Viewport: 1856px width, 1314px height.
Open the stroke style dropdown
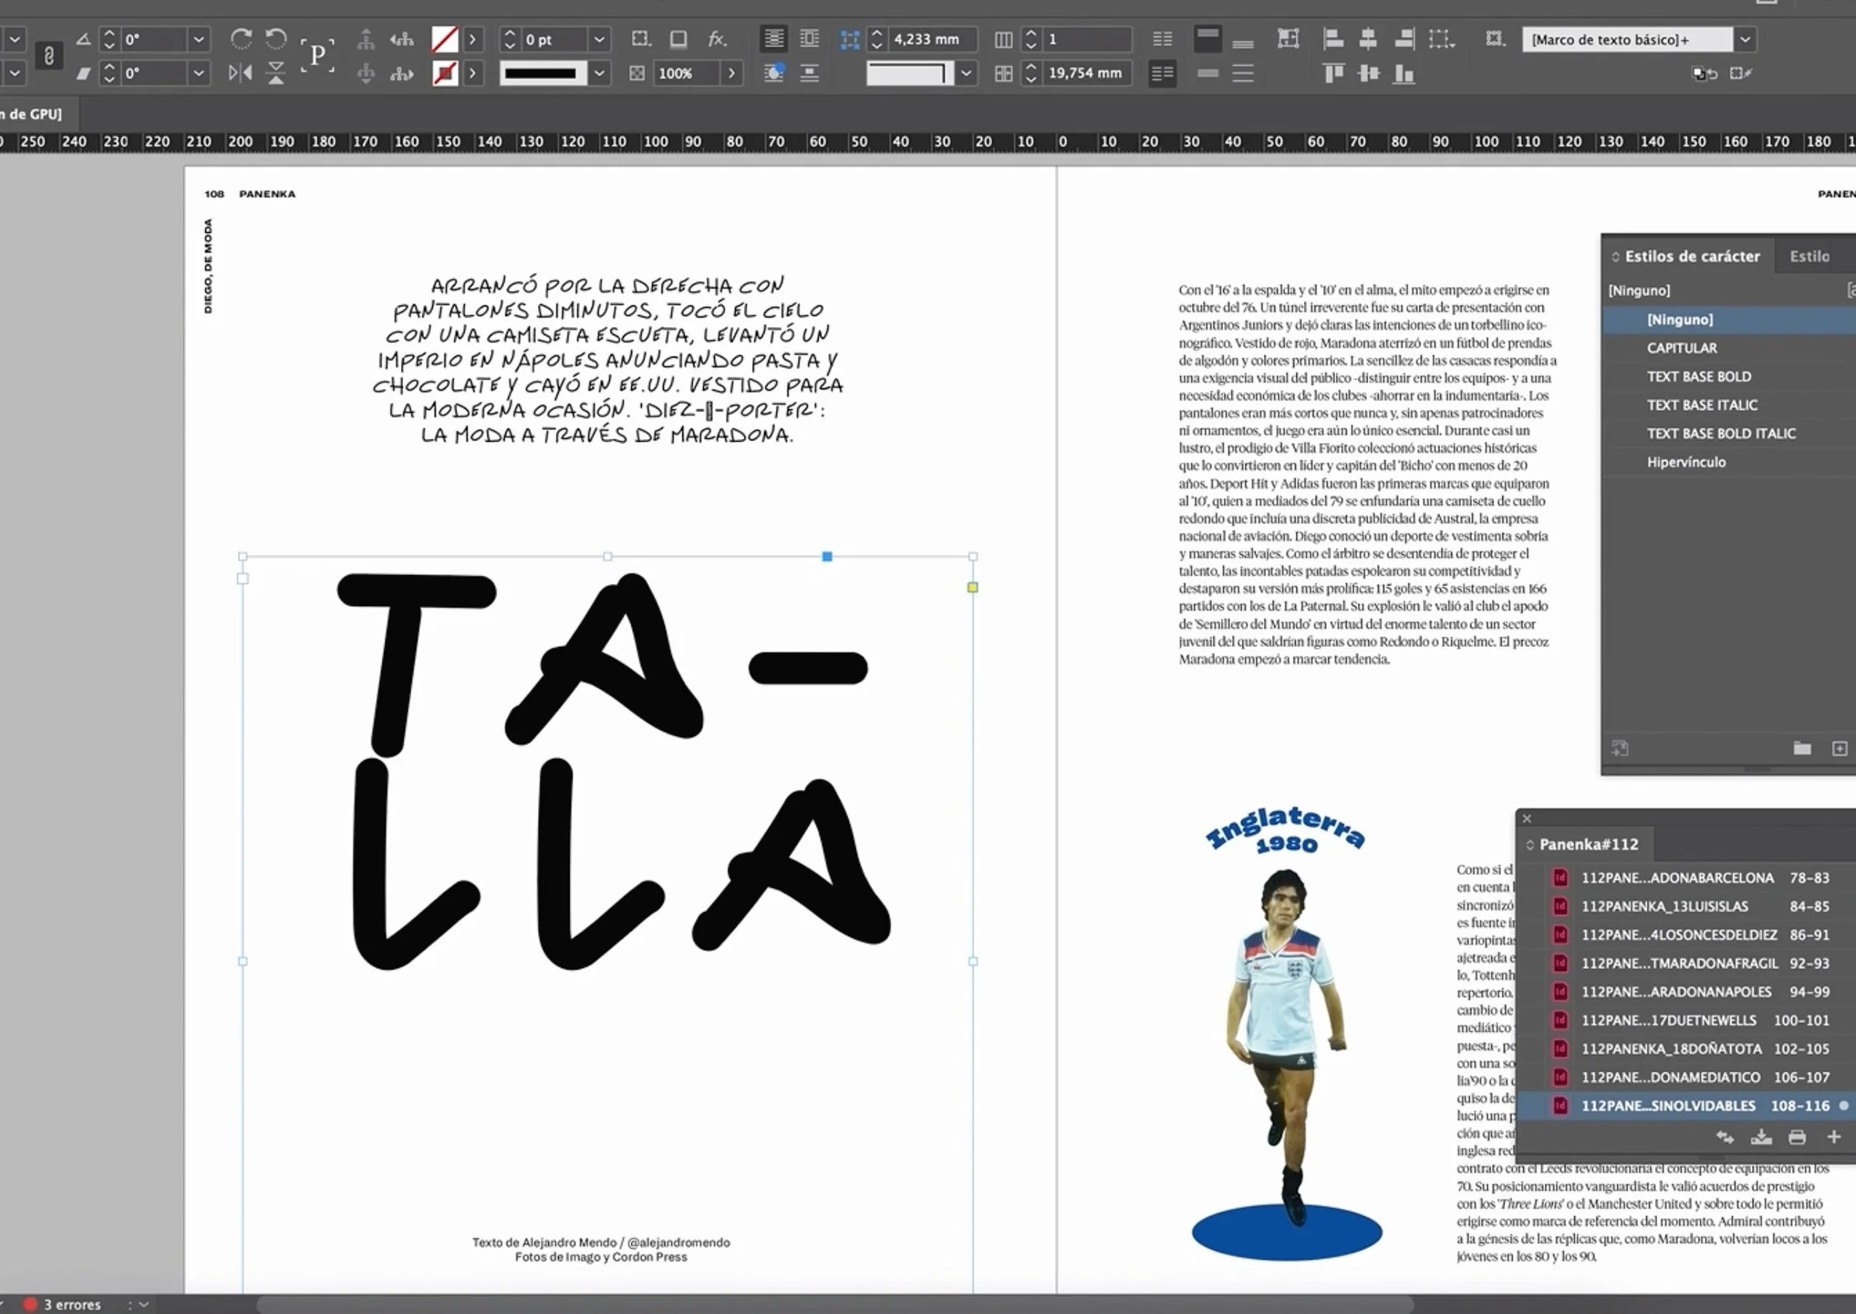click(599, 73)
